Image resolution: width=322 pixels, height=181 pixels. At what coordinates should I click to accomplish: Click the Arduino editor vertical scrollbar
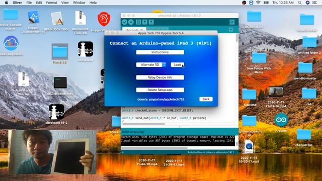(237, 38)
